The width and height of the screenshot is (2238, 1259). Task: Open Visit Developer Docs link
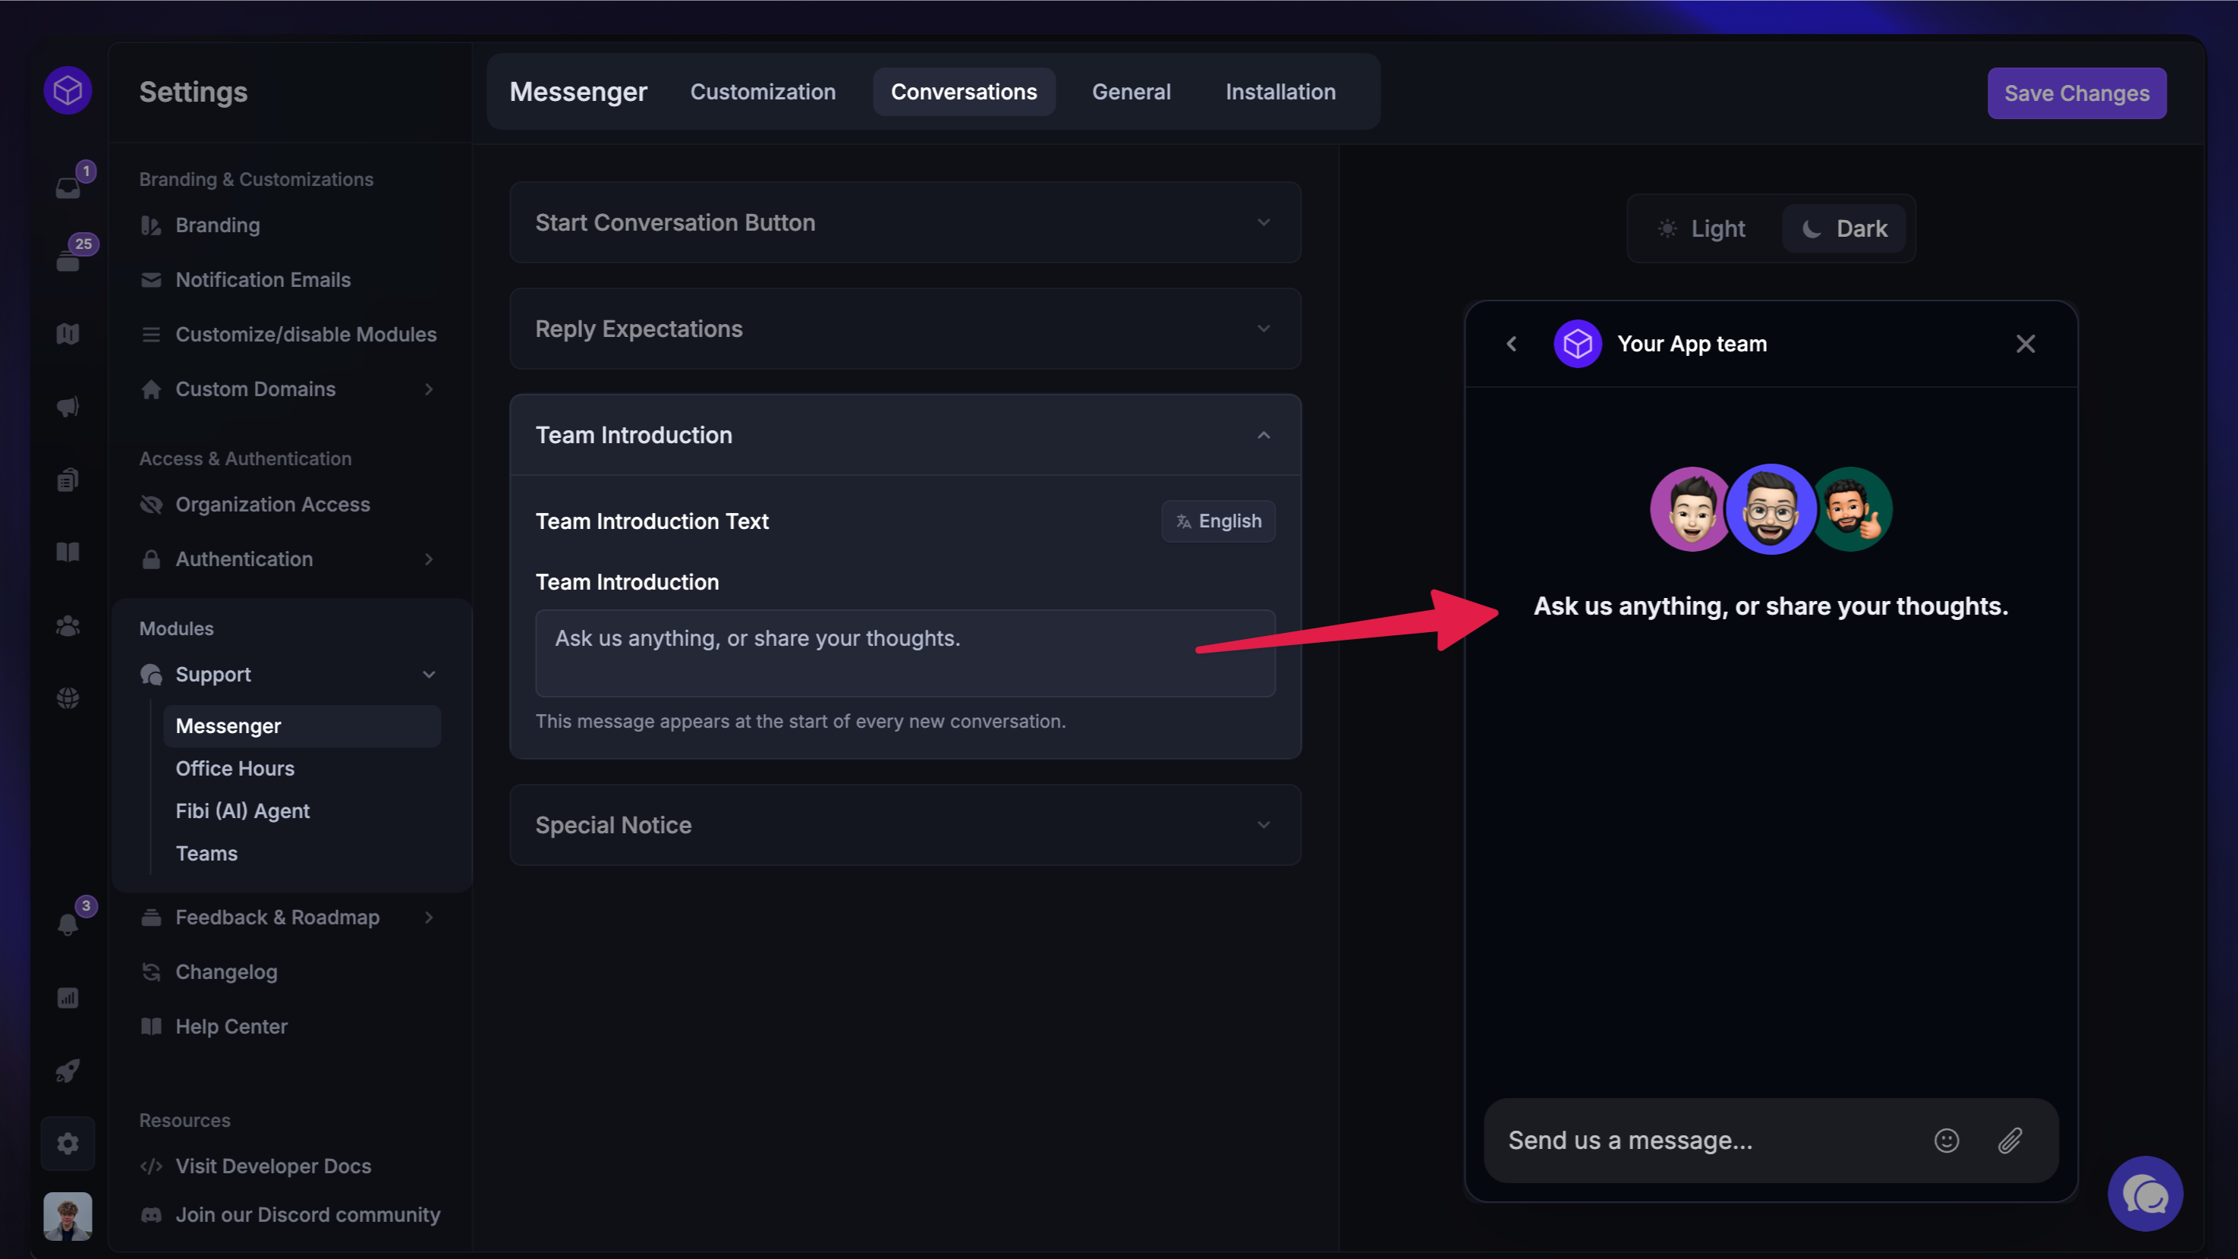(x=272, y=1166)
